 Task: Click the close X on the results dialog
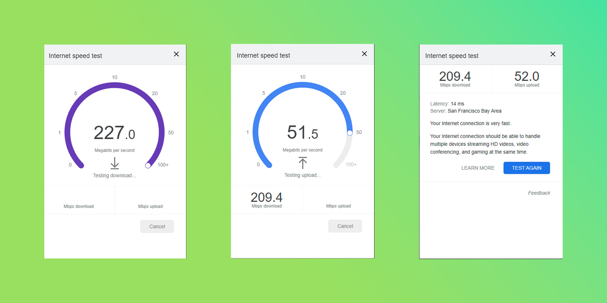tap(553, 54)
